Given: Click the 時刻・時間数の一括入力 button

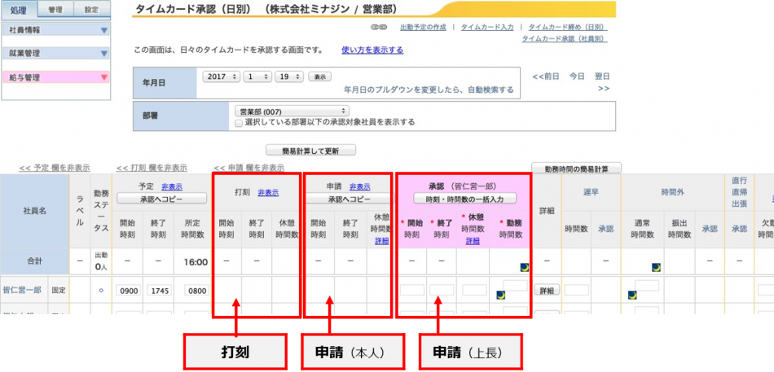Looking at the screenshot, I should pos(464,199).
